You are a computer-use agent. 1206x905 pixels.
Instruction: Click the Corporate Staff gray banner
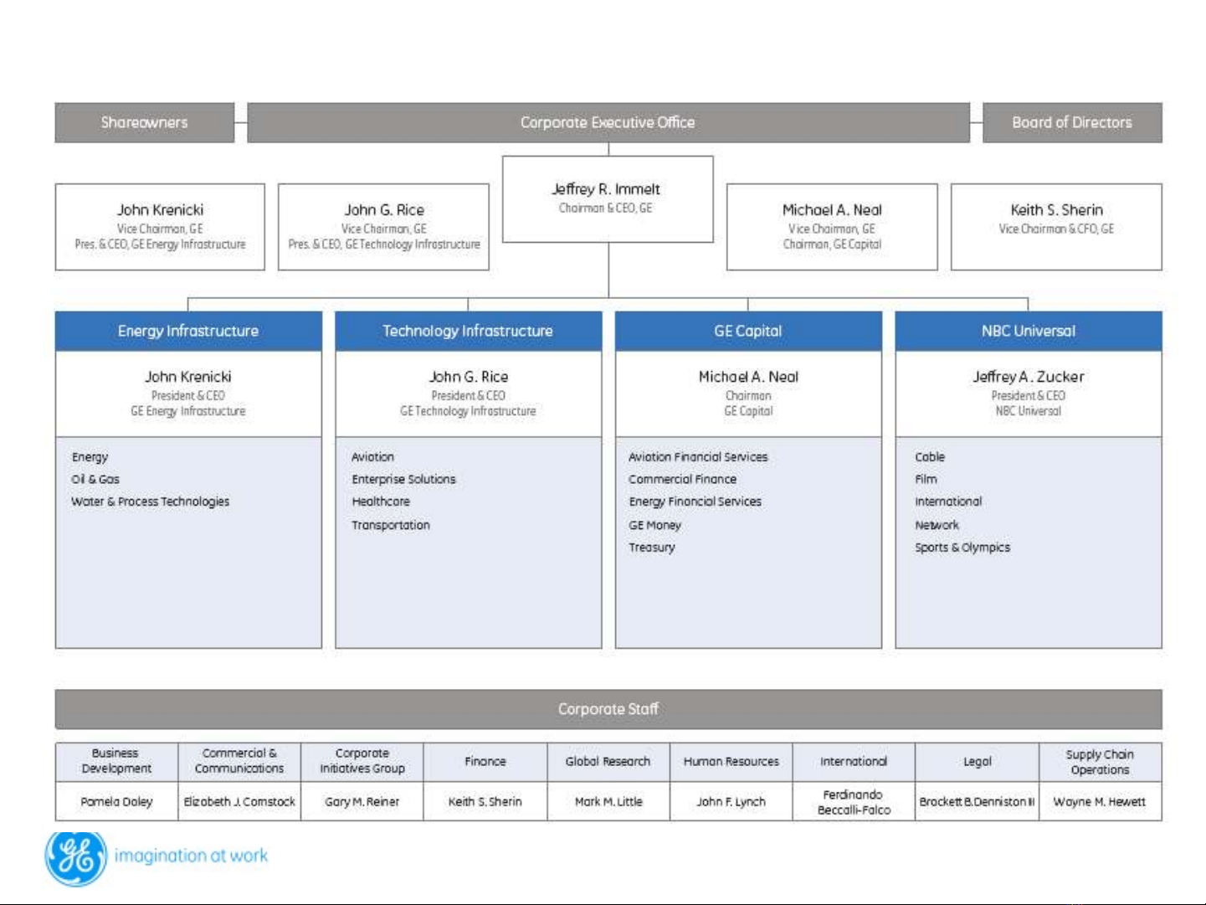(x=608, y=709)
